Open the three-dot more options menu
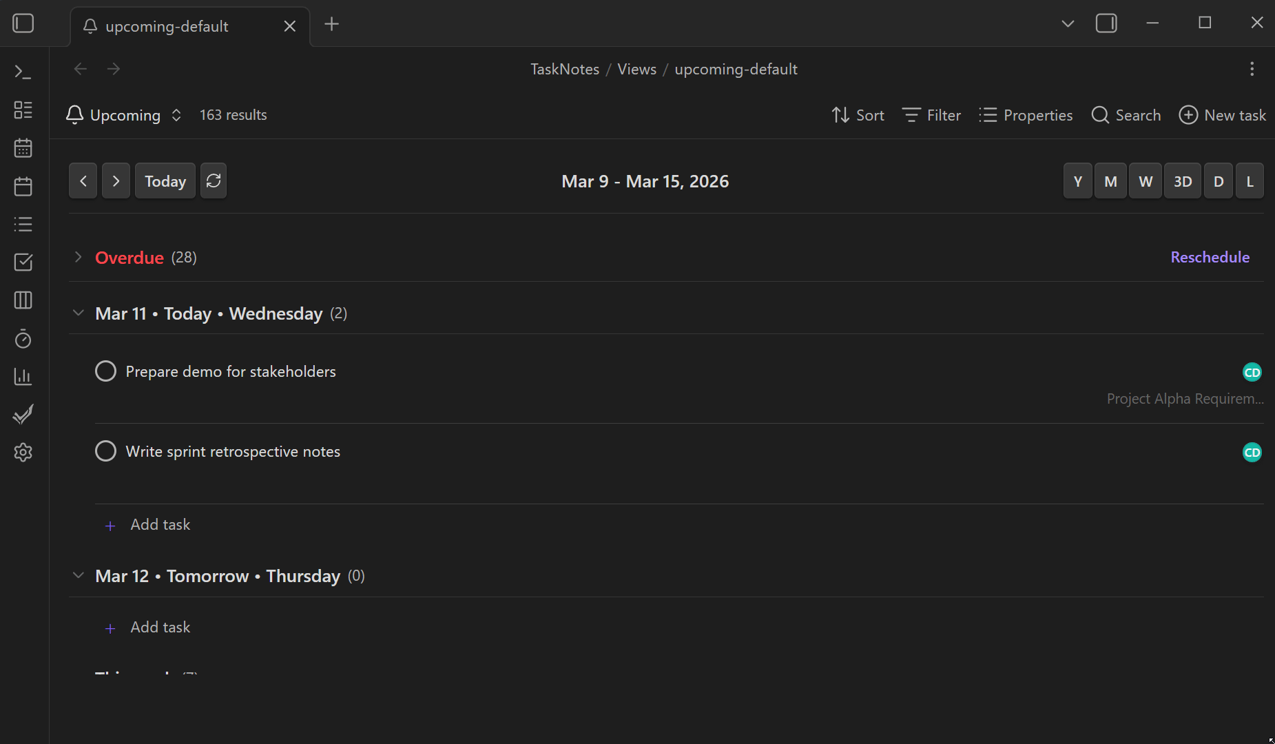Viewport: 1275px width, 744px height. (x=1252, y=69)
